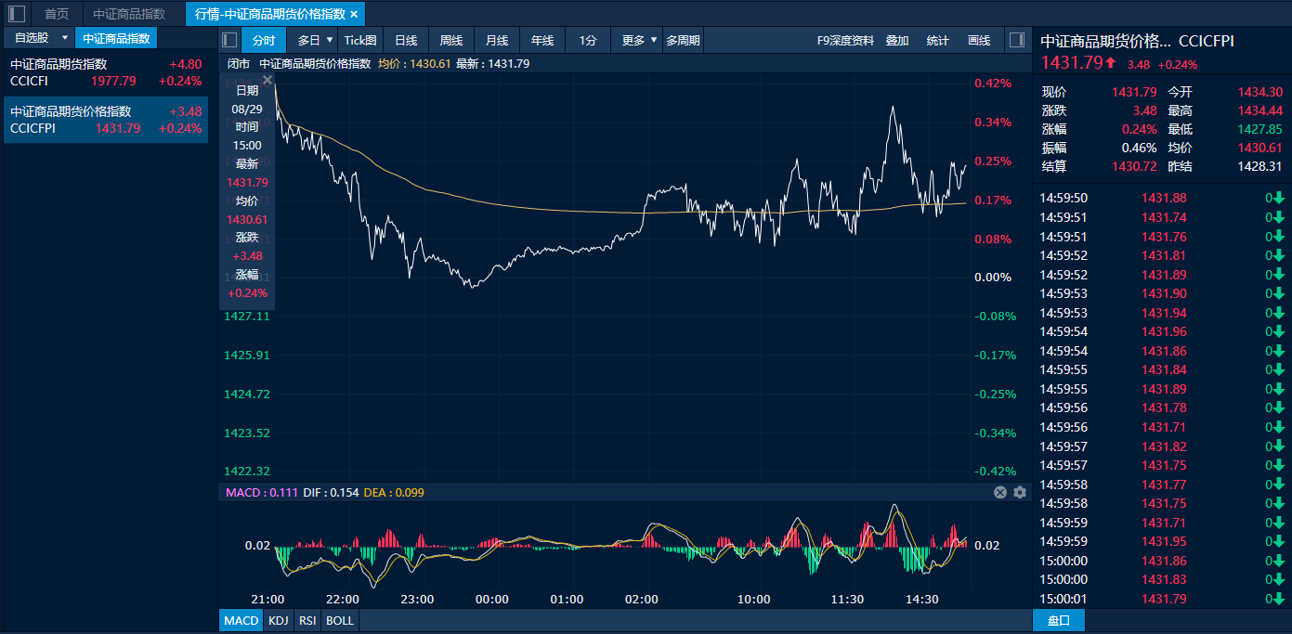The image size is (1292, 634).
Task: Expand the 更多 period dropdown
Action: tap(654, 40)
